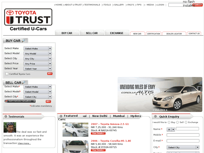Open the CERTIFICATION tab
Screen dimensions: 204x153
[153, 33]
